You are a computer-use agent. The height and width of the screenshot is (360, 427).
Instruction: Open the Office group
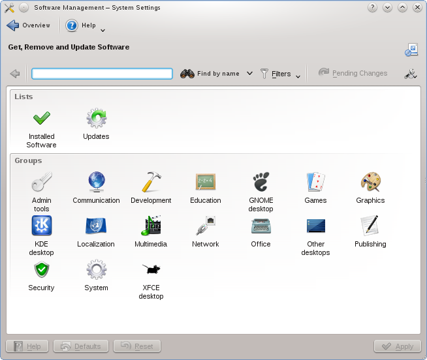[261, 232]
